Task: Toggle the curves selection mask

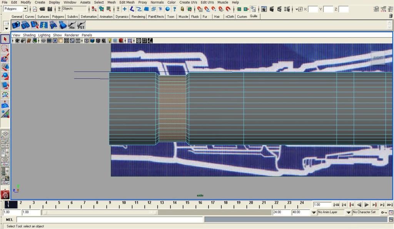Action: click(139, 9)
